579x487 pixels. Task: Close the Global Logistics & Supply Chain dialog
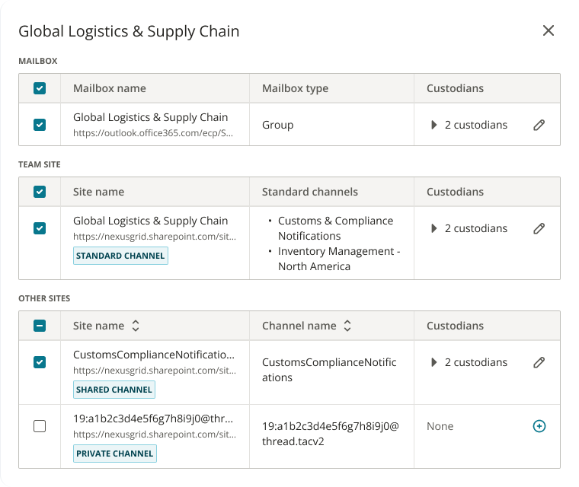pos(549,30)
